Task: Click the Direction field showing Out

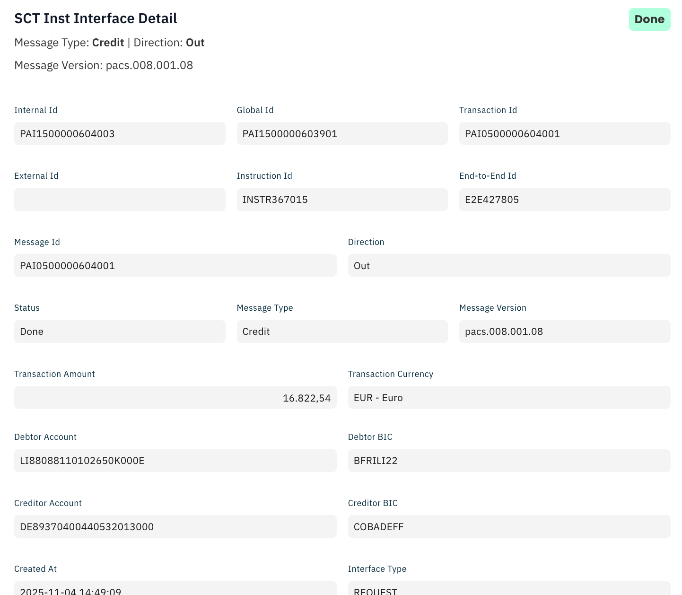Action: tap(509, 266)
